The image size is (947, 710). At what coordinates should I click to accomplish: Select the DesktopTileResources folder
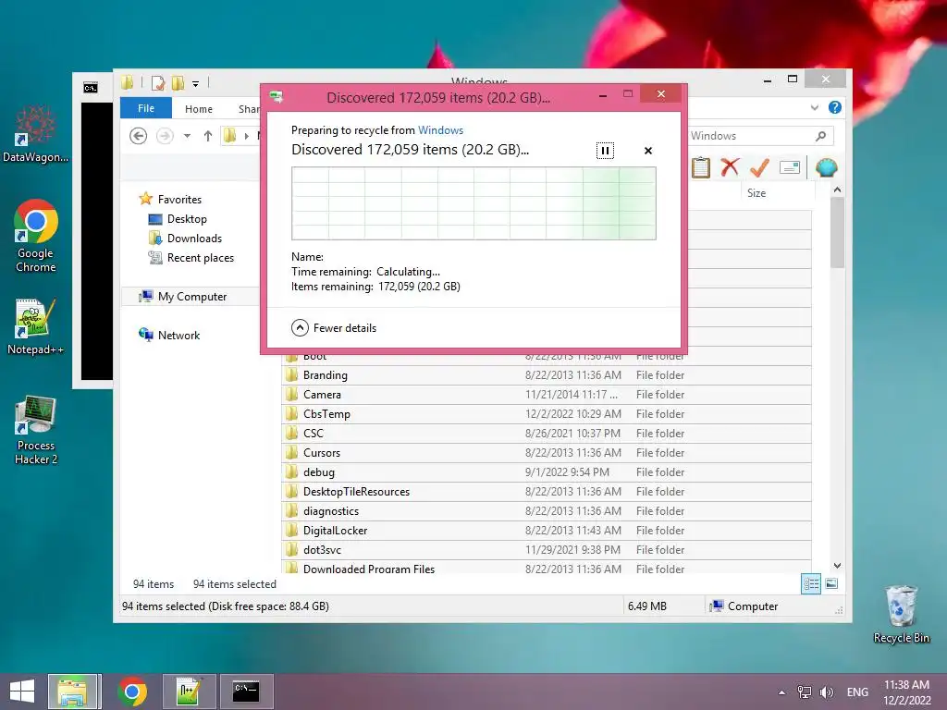(x=546, y=491)
